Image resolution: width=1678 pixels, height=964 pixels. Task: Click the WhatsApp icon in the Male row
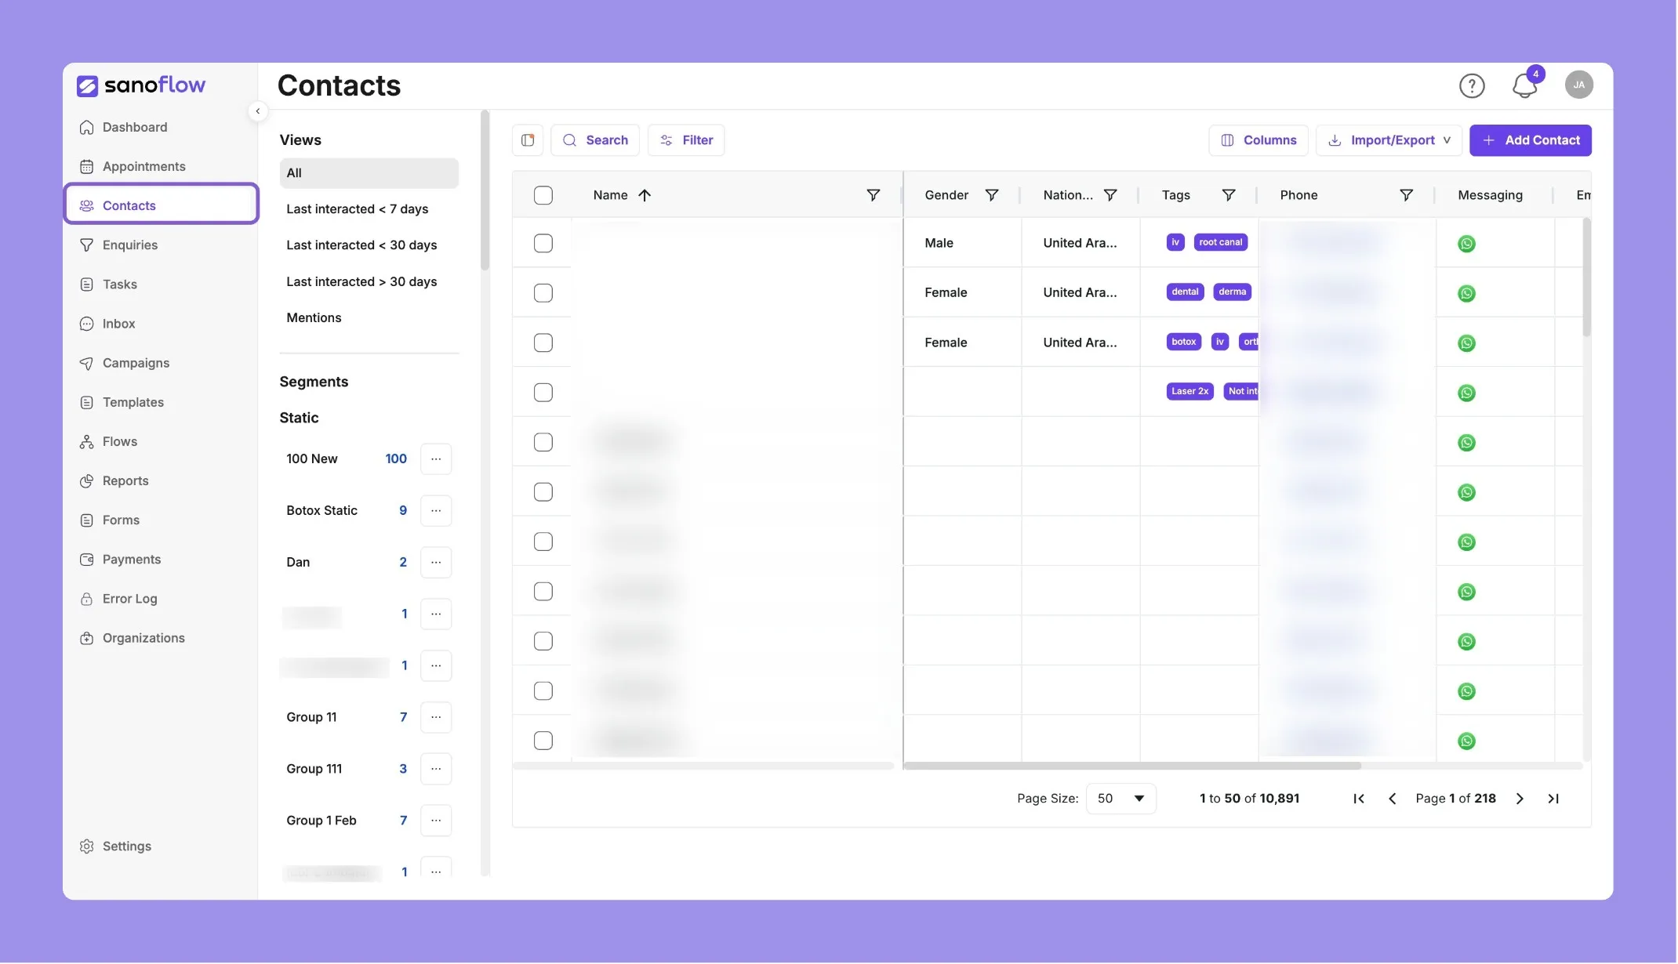[1466, 244]
